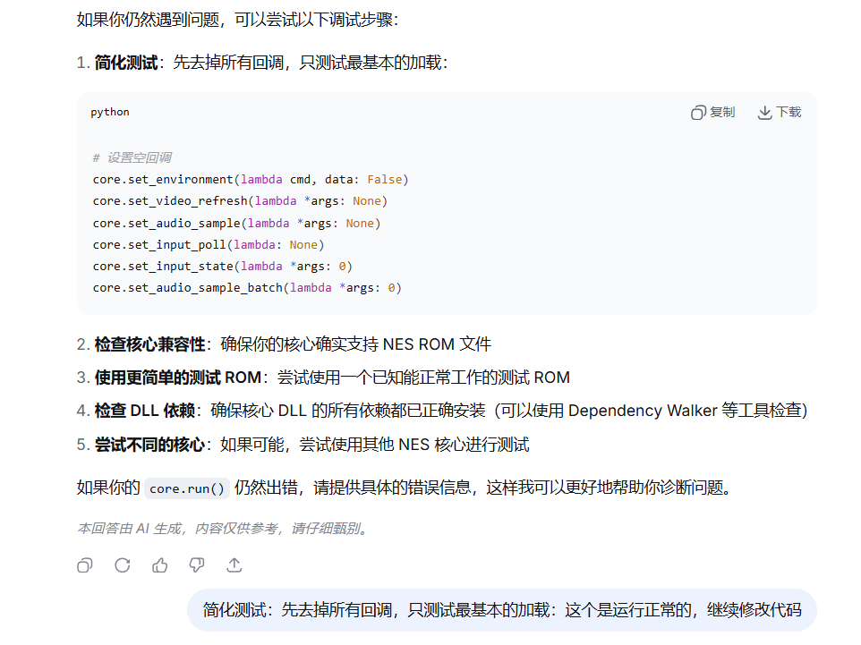Image resolution: width=861 pixels, height=645 pixels.
Task: Click the copy icon beside 复制 label
Action: 698,113
